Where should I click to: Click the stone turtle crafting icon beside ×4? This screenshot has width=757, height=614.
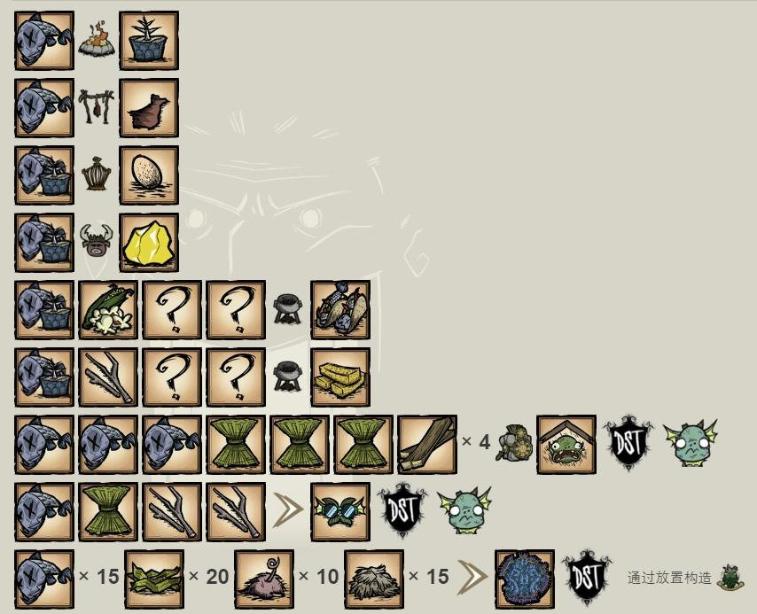pyautogui.click(x=514, y=444)
